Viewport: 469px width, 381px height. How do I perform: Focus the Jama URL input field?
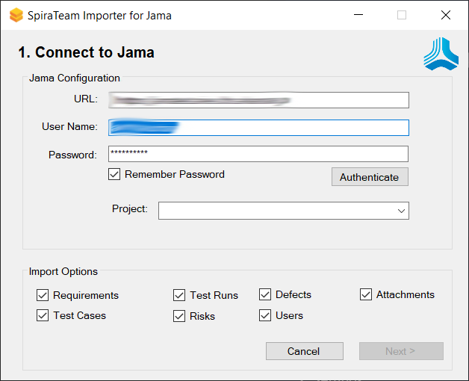click(x=258, y=100)
